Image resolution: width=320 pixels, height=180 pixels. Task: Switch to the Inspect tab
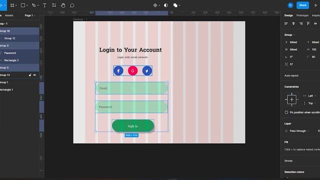click(x=316, y=15)
